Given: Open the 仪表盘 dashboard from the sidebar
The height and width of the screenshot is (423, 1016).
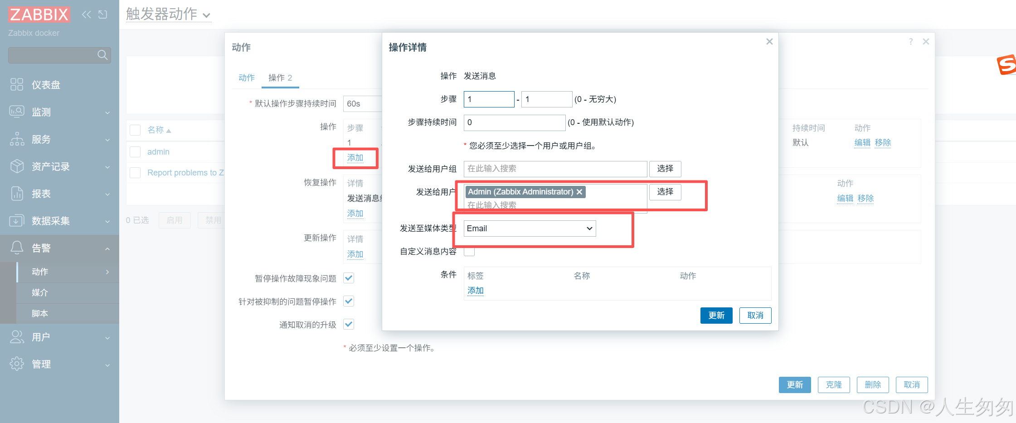Looking at the screenshot, I should click(x=17, y=84).
